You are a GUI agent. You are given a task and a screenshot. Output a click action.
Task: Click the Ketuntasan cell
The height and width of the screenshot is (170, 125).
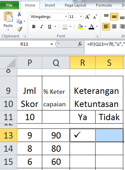[x=96, y=104]
